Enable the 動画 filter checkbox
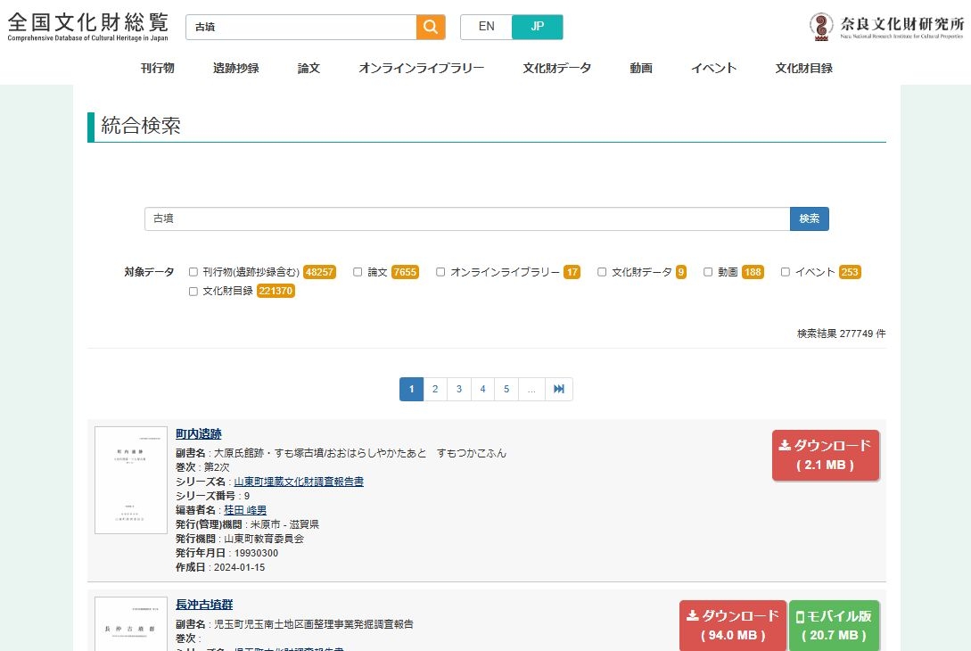This screenshot has width=971, height=651. [x=708, y=272]
